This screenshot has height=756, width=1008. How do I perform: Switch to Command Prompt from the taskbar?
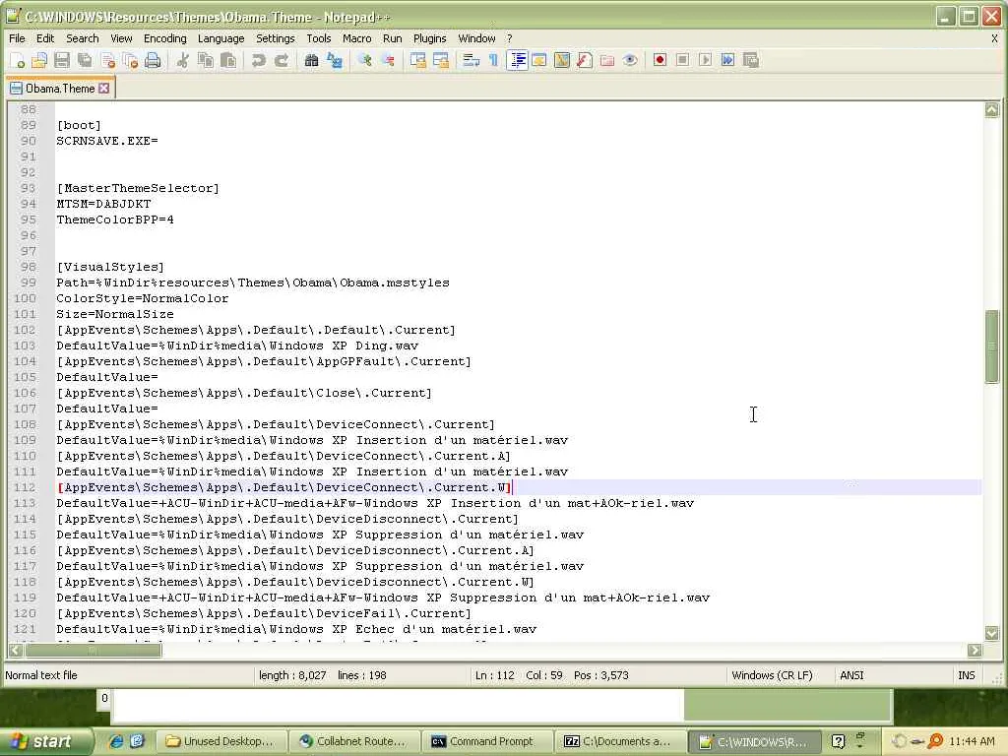[486, 741]
